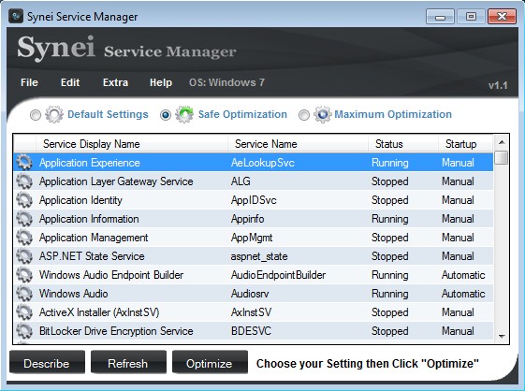Select the Safe Optimization radio button
This screenshot has height=391, width=525.
[x=166, y=115]
